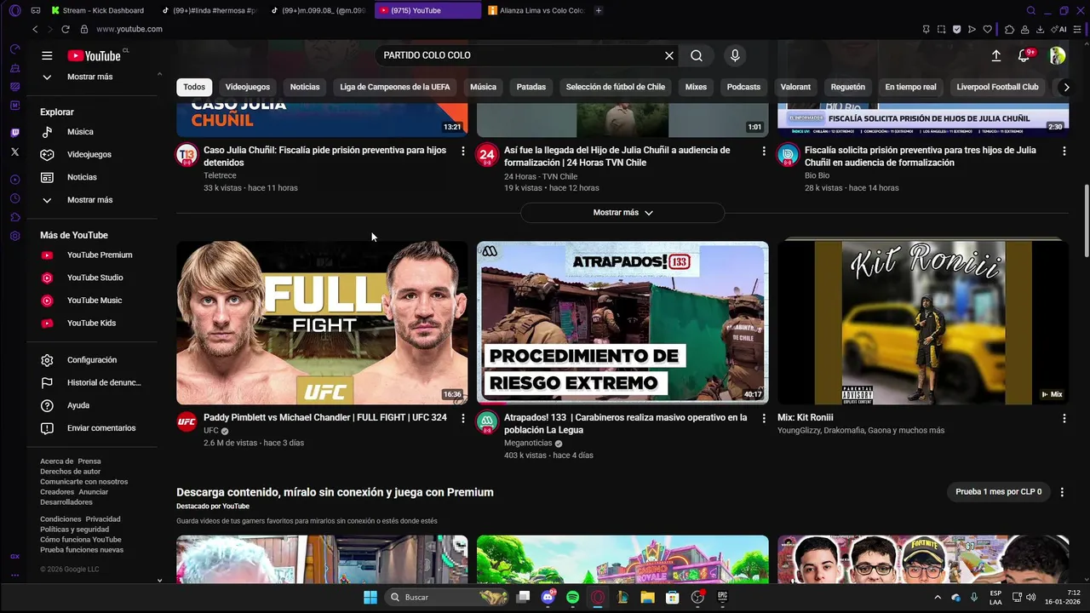Open Windows Start menu

tap(370, 597)
